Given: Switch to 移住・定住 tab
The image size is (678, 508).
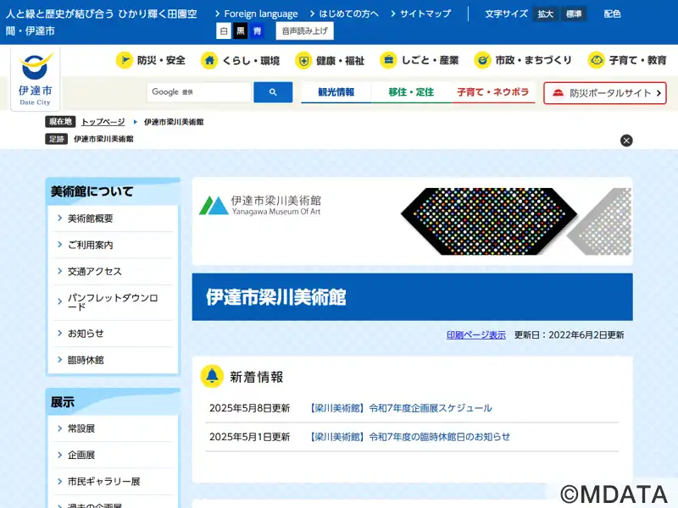Looking at the screenshot, I should (x=411, y=92).
